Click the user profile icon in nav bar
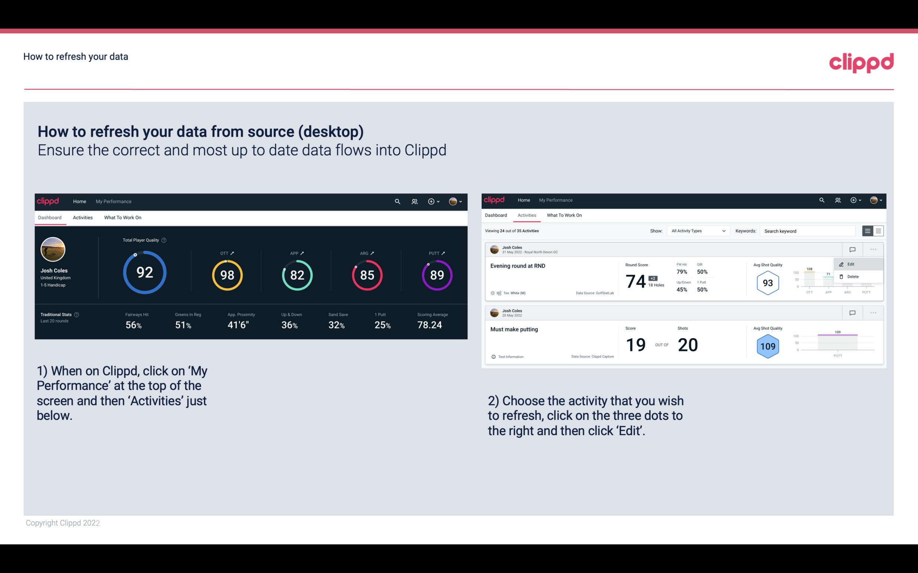Image resolution: width=918 pixels, height=573 pixels. point(453,201)
